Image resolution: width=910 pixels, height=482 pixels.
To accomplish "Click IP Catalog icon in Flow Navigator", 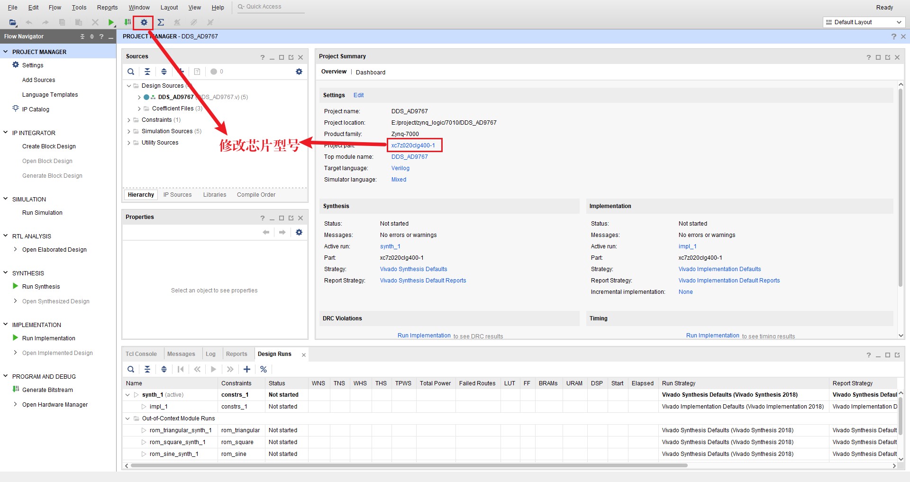I will coord(16,109).
